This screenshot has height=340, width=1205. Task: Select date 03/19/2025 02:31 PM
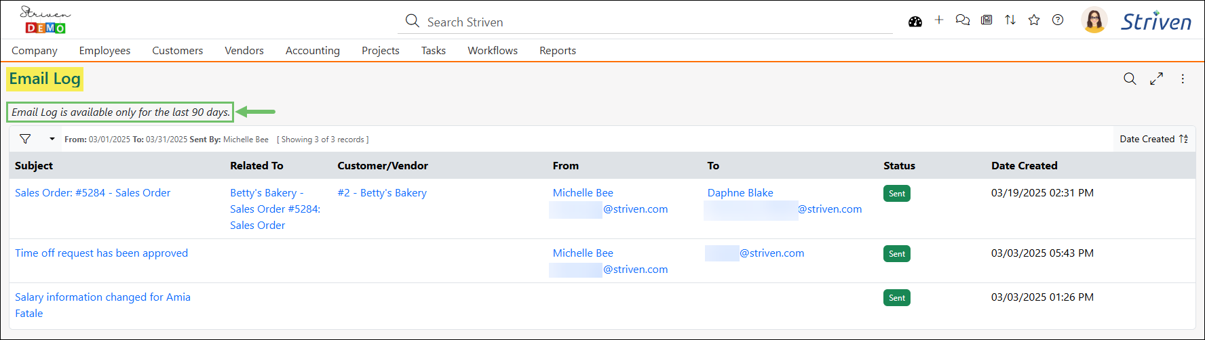[1042, 192]
